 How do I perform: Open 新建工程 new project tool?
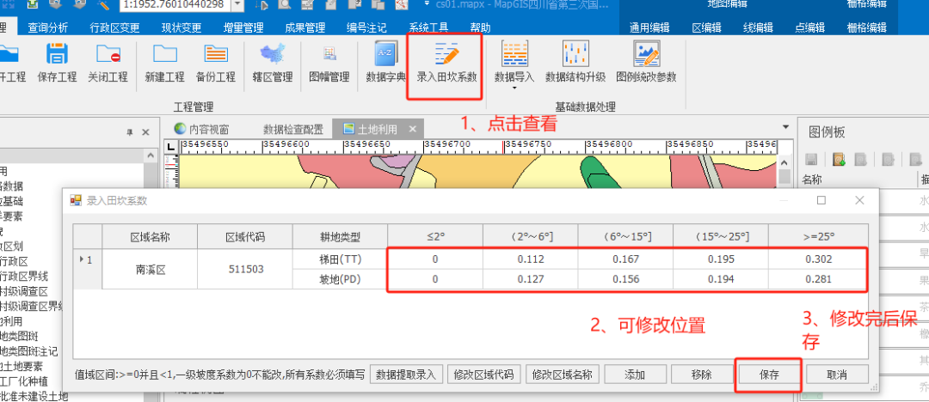(164, 55)
